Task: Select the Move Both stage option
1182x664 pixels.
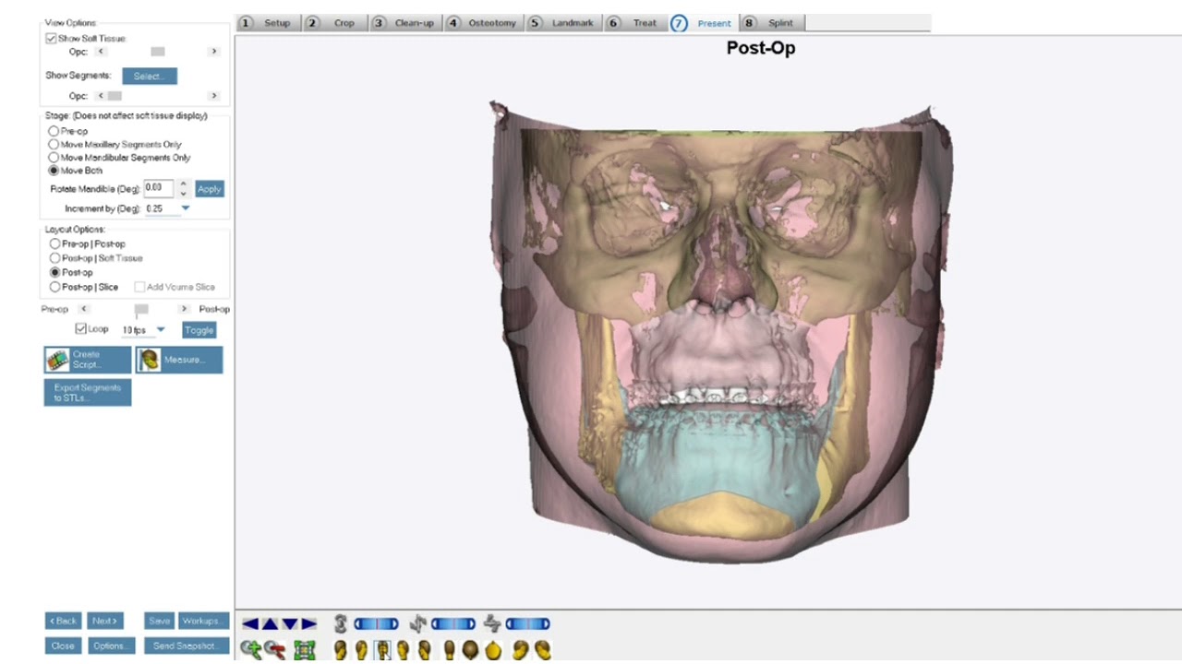Action: click(x=54, y=171)
